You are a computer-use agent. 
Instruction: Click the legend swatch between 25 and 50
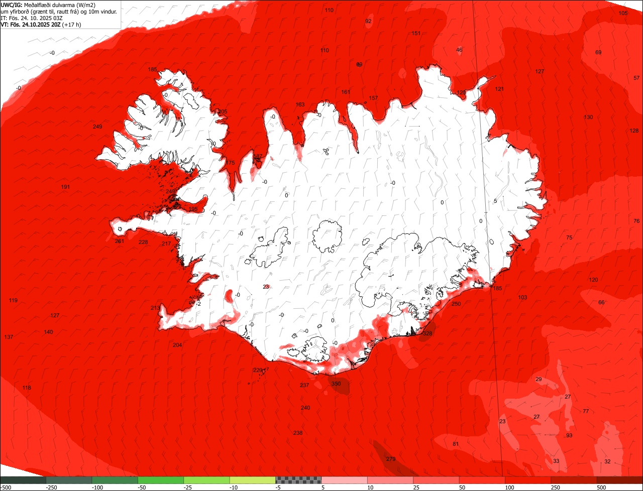tap(436, 480)
